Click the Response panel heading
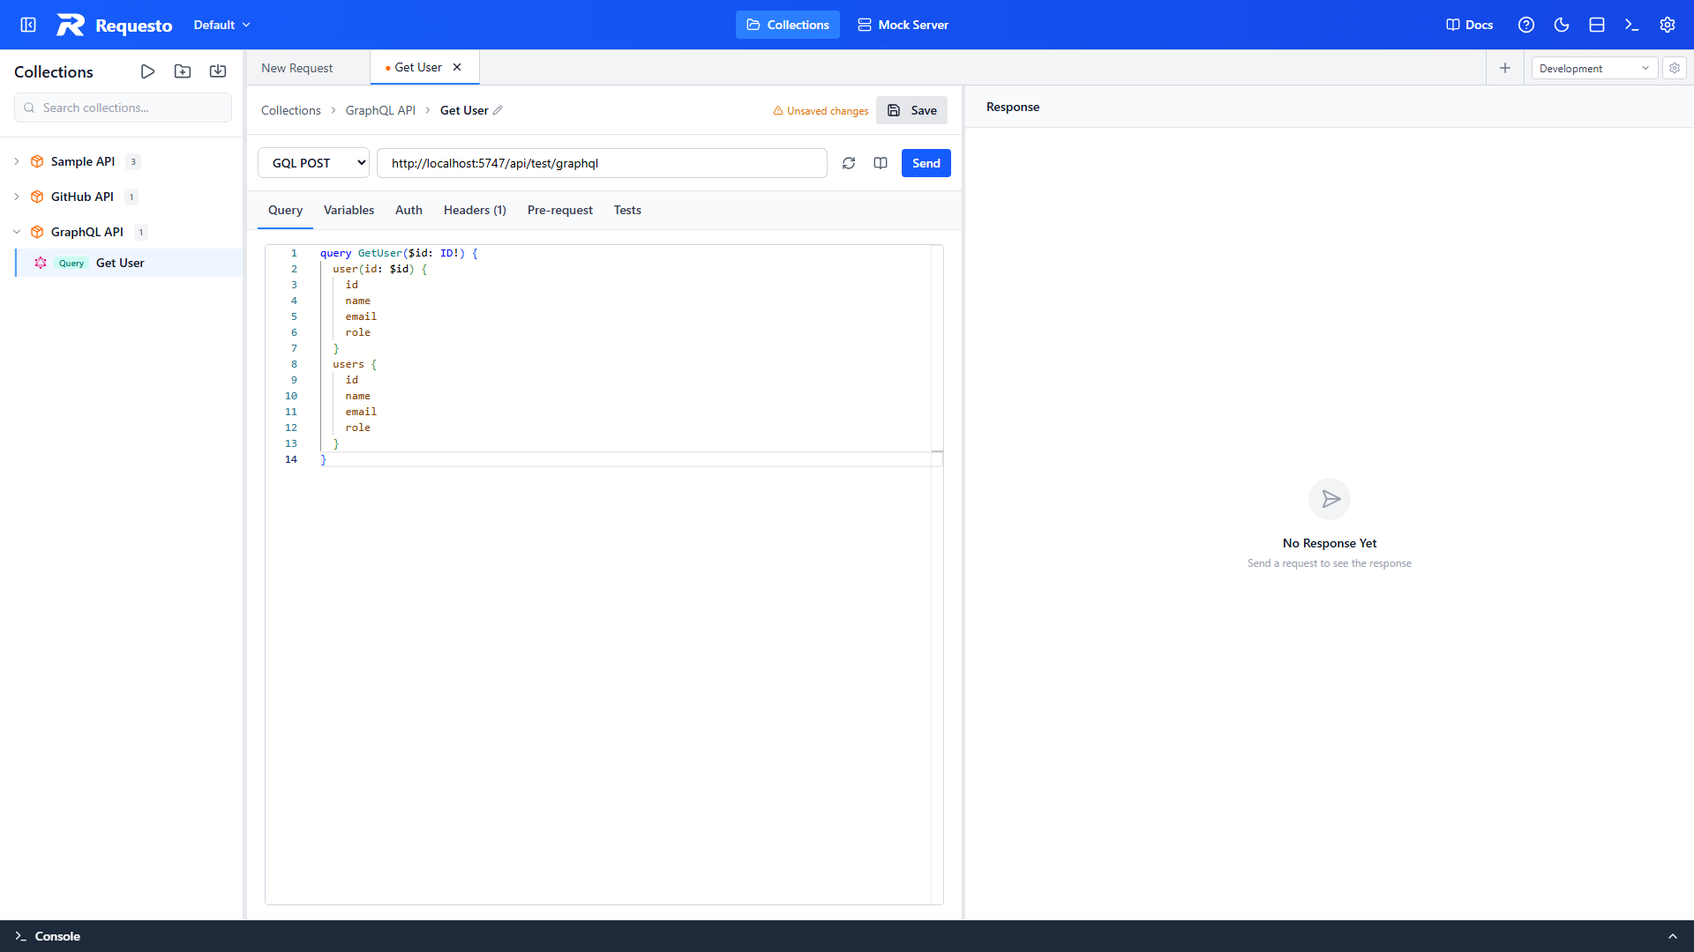This screenshot has width=1694, height=952. coord(1013,107)
